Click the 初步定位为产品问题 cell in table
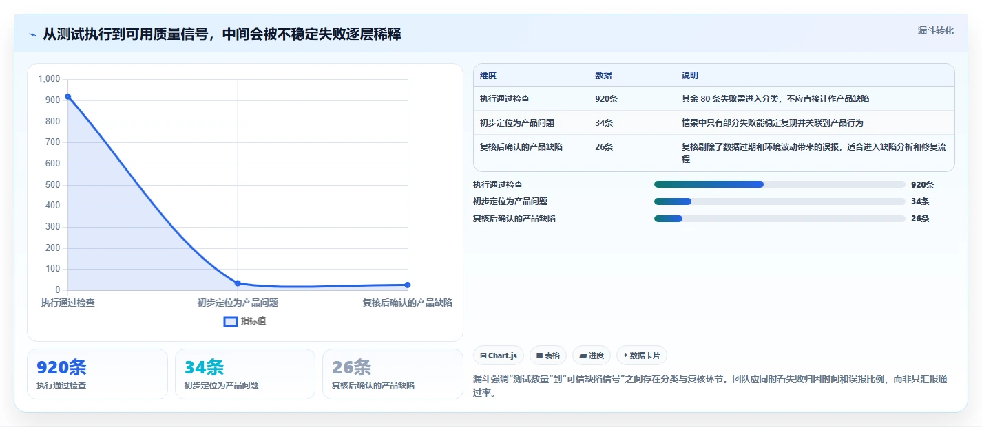The height and width of the screenshot is (427, 982). 517,123
